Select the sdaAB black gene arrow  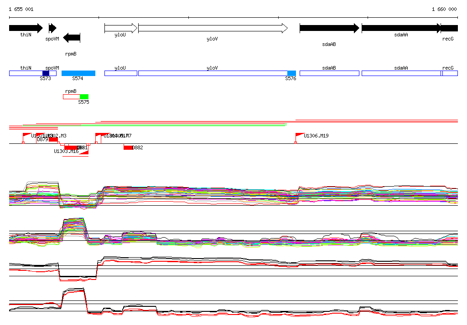click(x=329, y=28)
